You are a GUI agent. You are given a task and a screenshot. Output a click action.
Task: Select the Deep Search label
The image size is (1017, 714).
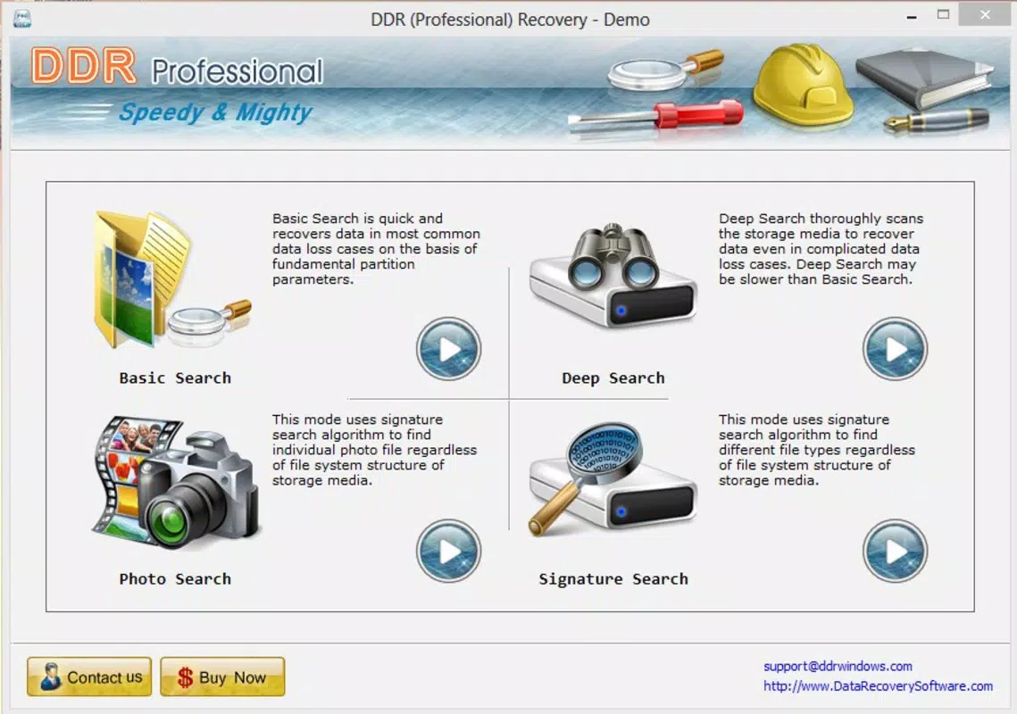point(613,378)
